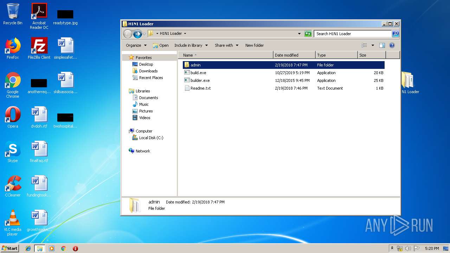The image size is (450, 253).
Task: Select the Readme.txt file
Action: (284, 88)
